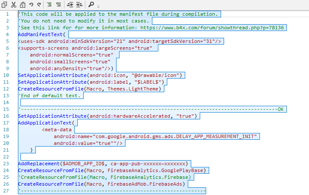Uncomment the selected block using the uncomment icon
Image resolution: width=309 pixels, height=195 pixels.
click(x=58, y=4)
